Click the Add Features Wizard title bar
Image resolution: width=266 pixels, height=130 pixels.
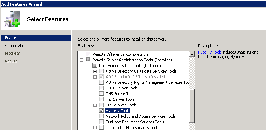(133, 4)
